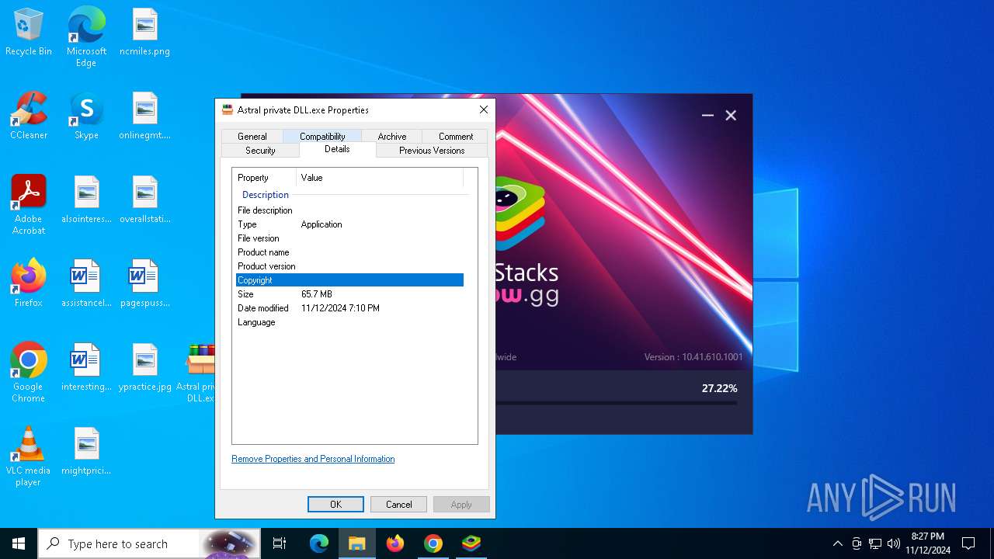This screenshot has width=994, height=559.
Task: Open Edge from the taskbar
Action: coord(319,543)
